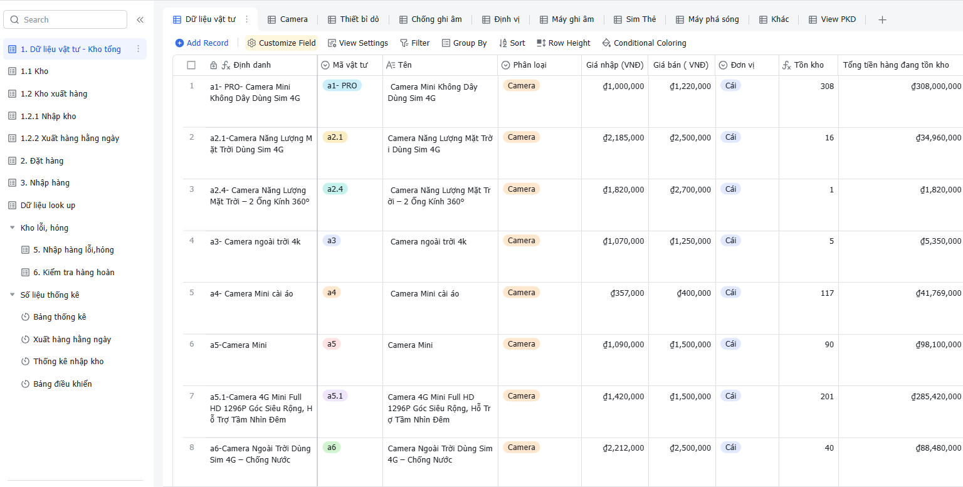This screenshot has width=963, height=487.
Task: Open the Sort options
Action: pos(512,43)
